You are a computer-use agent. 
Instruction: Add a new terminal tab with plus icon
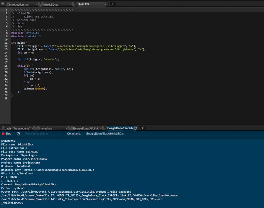point(142,128)
